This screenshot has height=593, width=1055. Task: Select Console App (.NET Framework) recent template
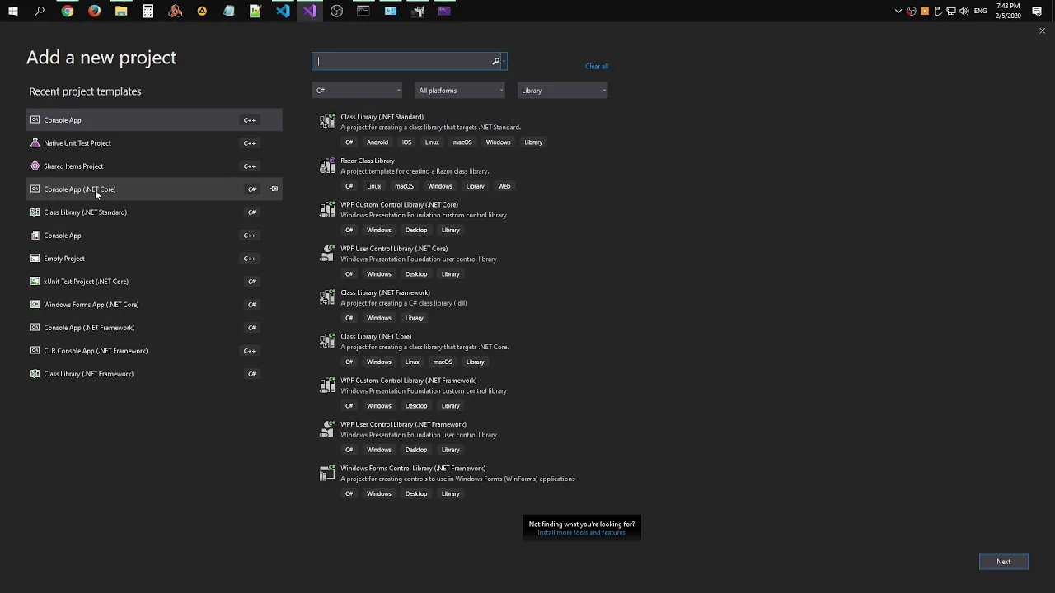(154, 328)
